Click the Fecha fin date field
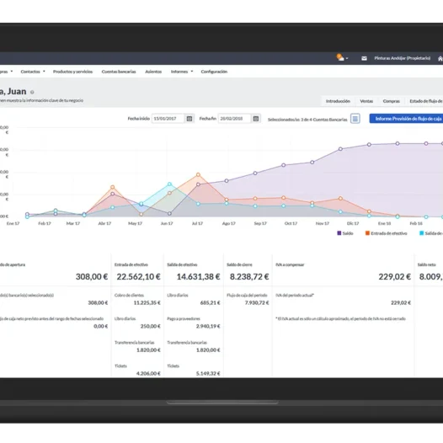Screen dimensions: 443x443 (x=234, y=119)
